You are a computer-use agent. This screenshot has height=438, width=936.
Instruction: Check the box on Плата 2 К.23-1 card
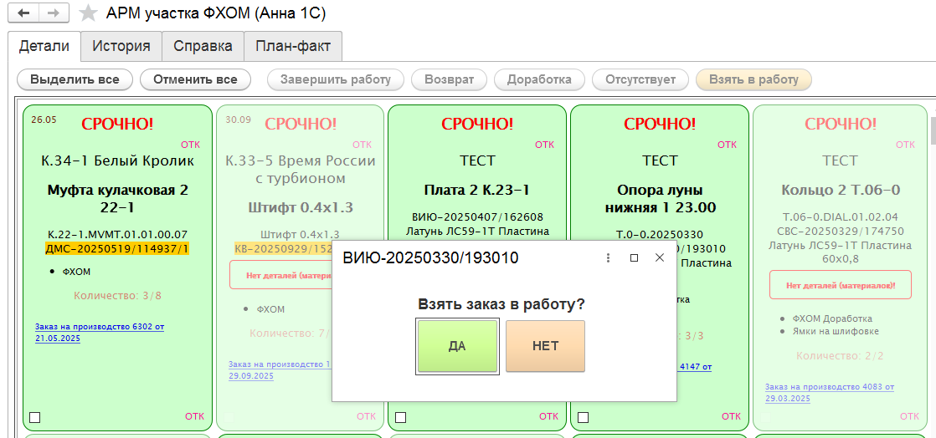(401, 417)
